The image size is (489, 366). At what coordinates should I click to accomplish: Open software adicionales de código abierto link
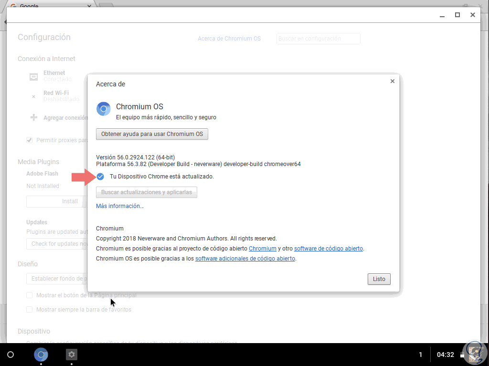pyautogui.click(x=245, y=259)
